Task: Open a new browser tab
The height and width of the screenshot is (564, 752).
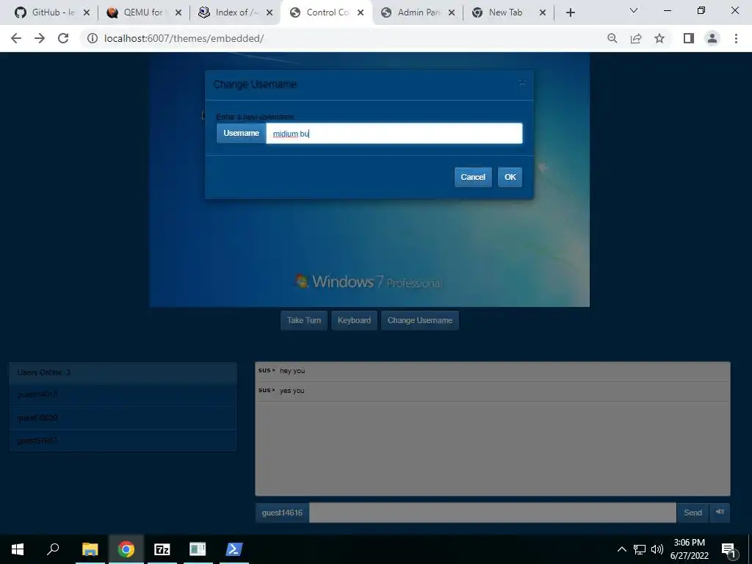Action: pos(570,13)
